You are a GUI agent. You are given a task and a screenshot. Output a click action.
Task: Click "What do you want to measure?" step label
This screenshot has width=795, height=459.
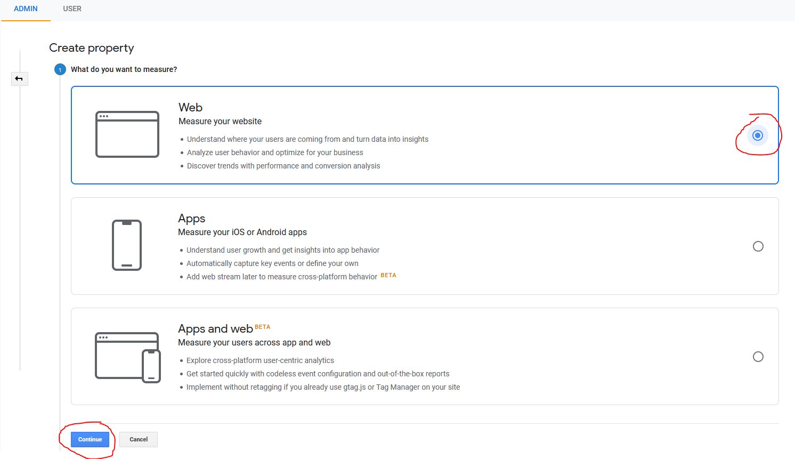point(124,70)
